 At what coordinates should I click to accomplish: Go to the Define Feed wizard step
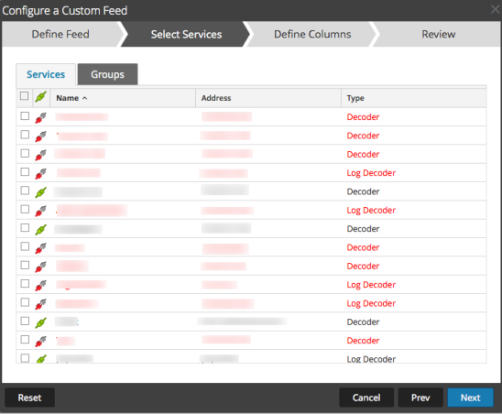pos(60,34)
